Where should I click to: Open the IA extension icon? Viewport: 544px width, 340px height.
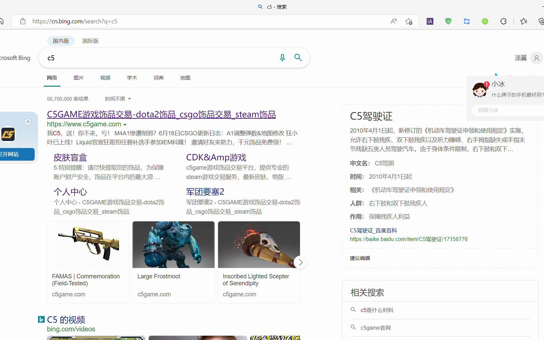tap(430, 21)
